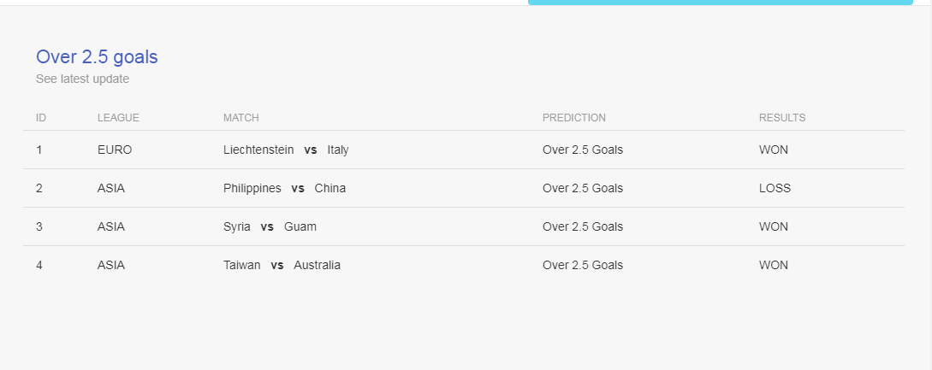
Task: Click the EURO league cell
Action: click(115, 150)
